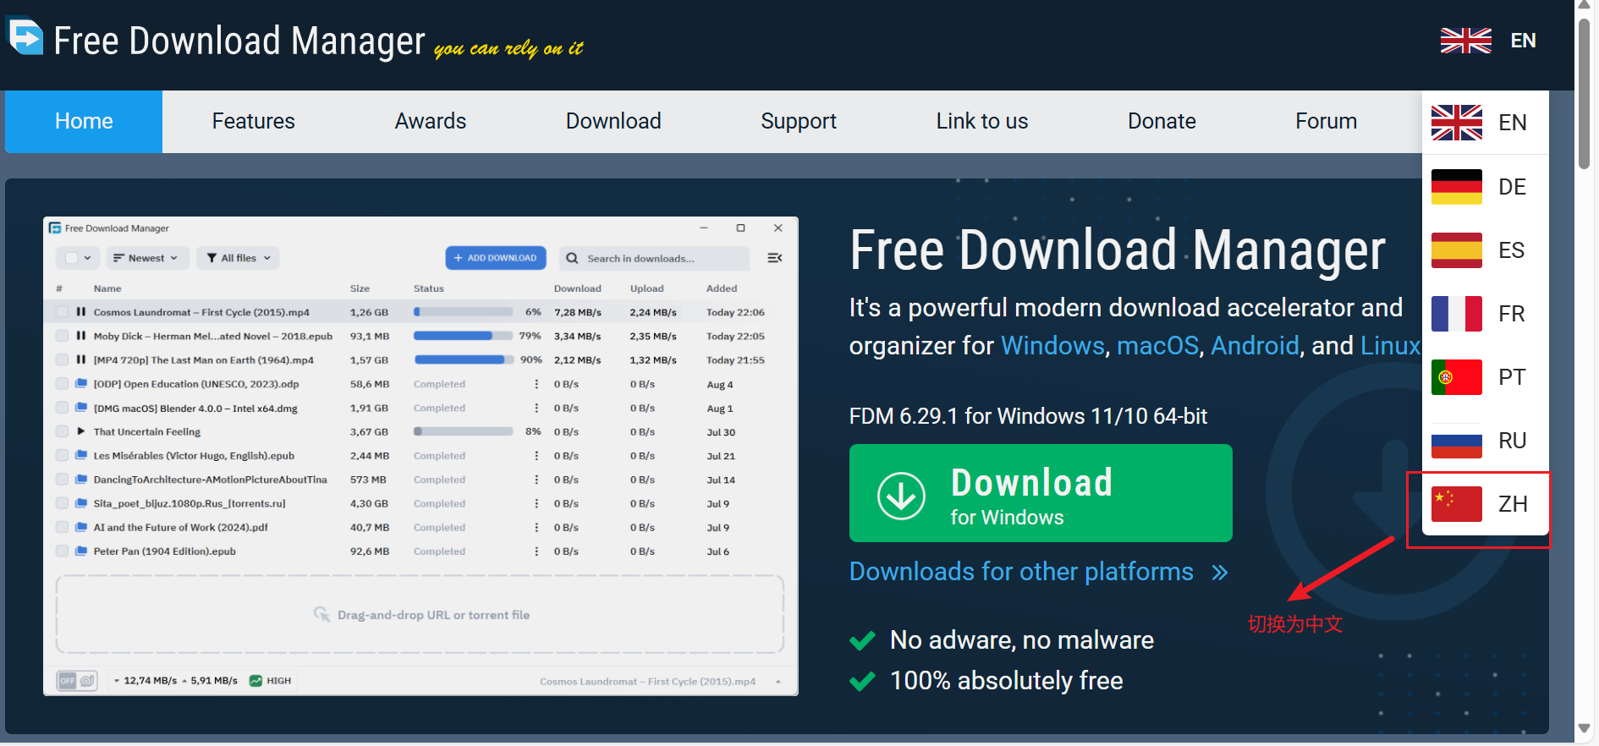
Task: Open three-dot menu for AI and Future of Work row
Action: 536,527
